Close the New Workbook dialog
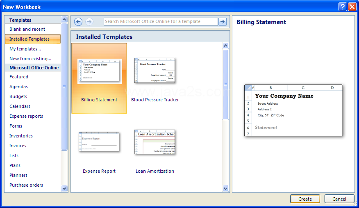 tap(352, 7)
